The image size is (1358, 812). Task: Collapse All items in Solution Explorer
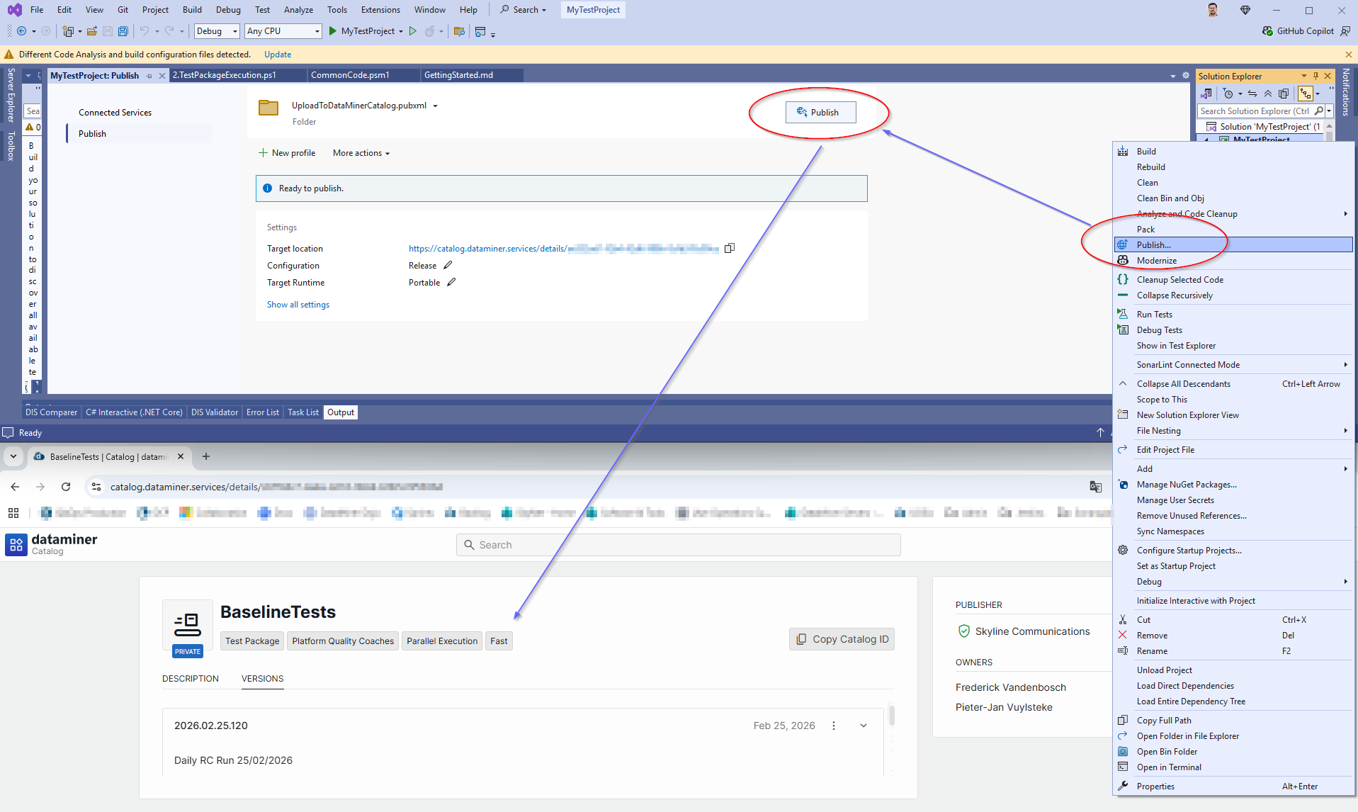[1268, 93]
